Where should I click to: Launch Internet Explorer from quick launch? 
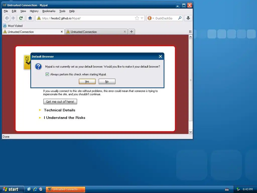(35, 189)
